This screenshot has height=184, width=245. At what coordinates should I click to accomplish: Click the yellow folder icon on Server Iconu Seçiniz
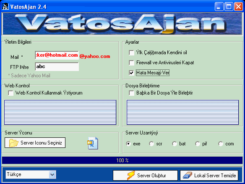13,143
